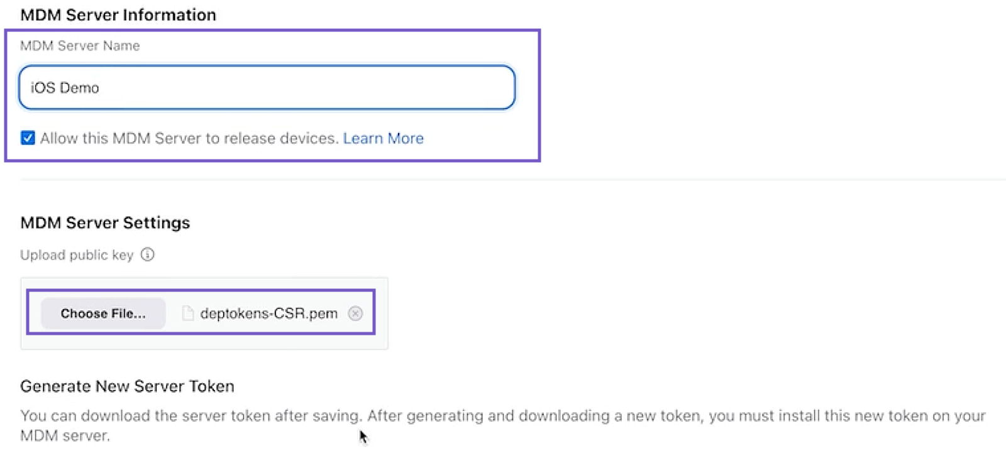Click the MDM Server Settings heading

105,223
